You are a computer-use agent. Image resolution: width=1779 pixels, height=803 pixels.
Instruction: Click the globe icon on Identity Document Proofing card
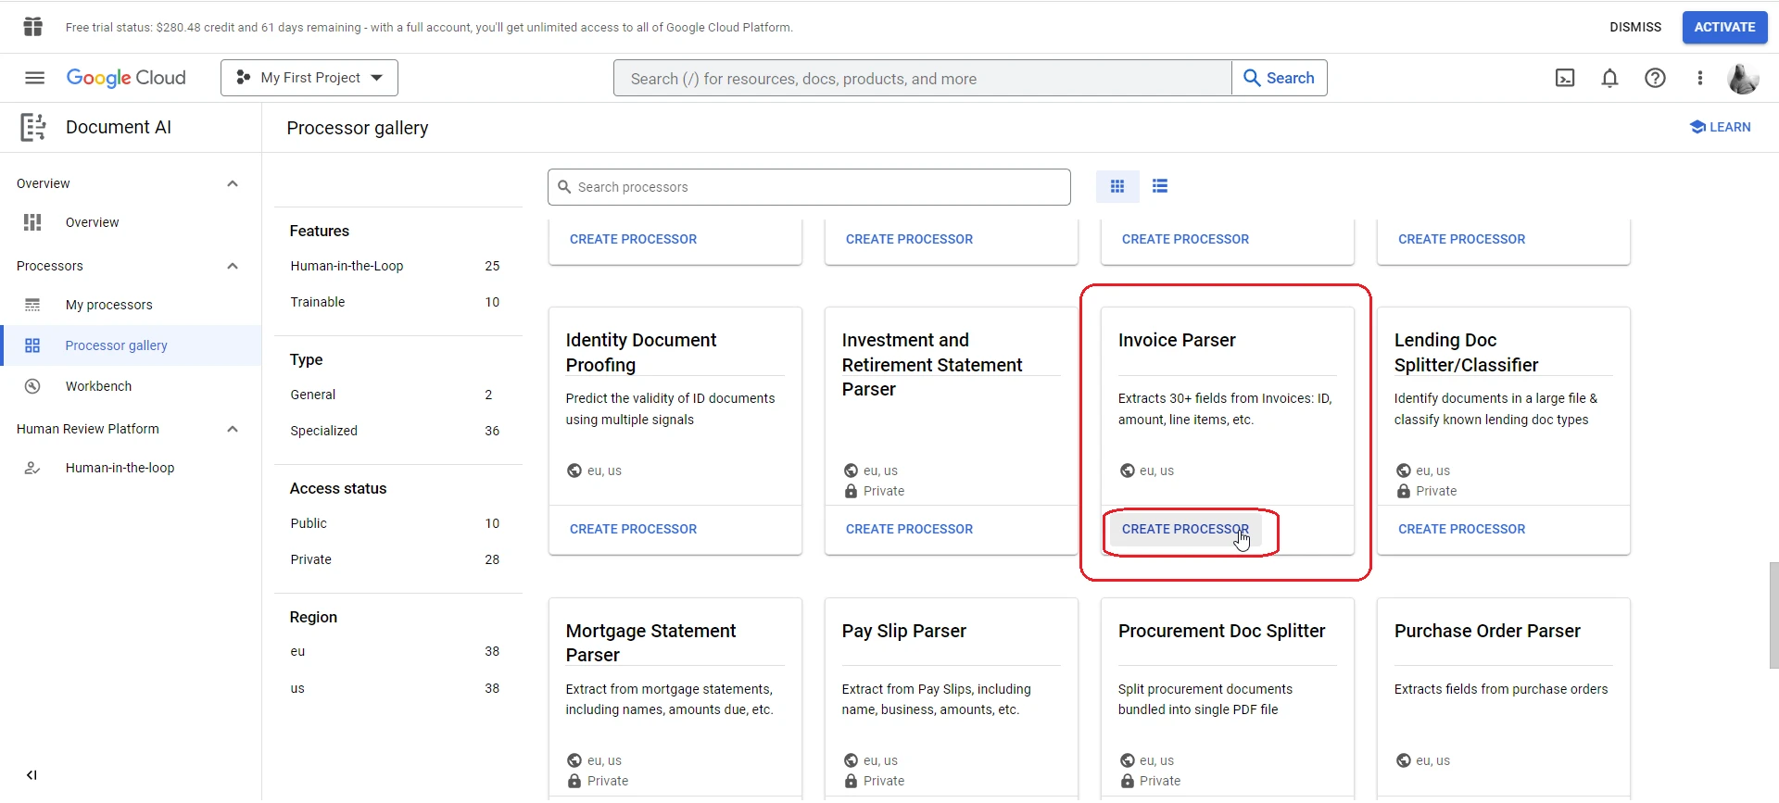click(574, 471)
